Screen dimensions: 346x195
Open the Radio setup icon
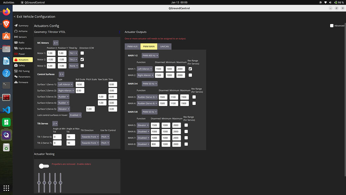pos(16,42)
